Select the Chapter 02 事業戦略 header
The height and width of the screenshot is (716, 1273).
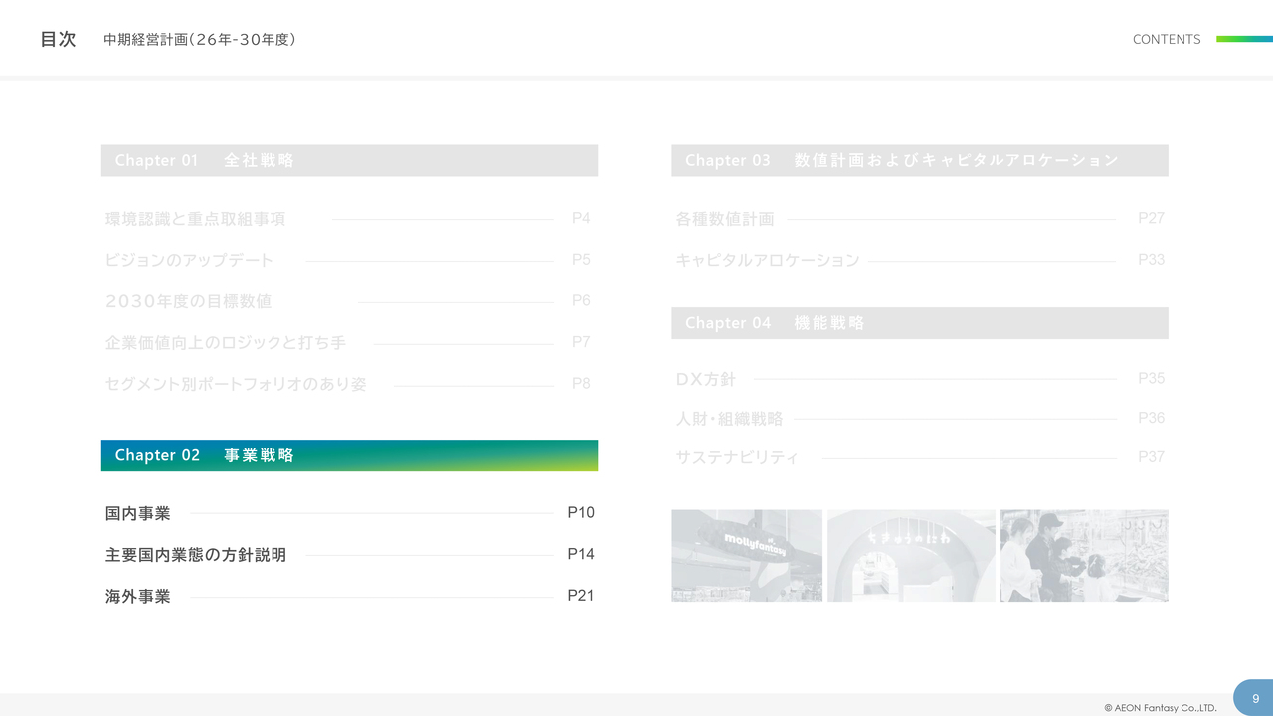pos(349,455)
